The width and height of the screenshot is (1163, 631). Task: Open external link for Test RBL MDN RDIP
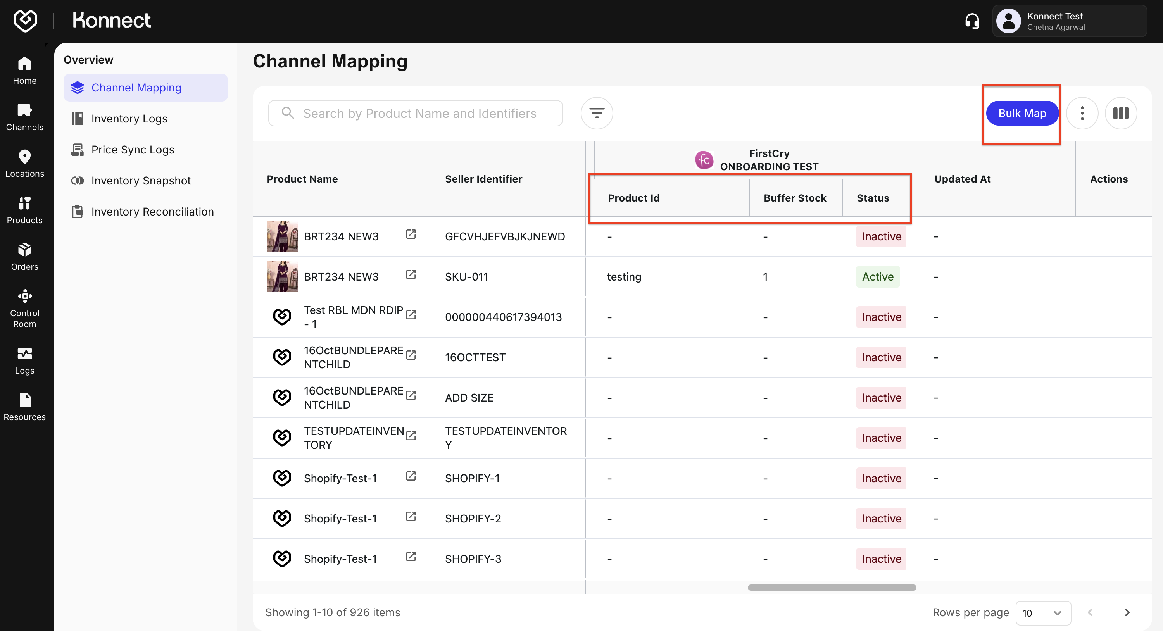(411, 315)
